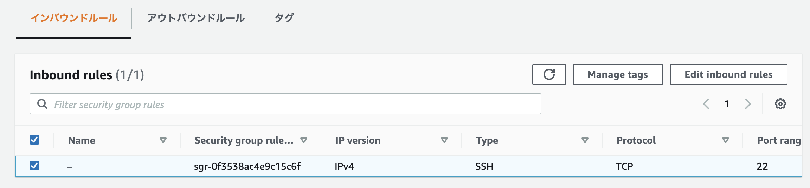Open the アウトバウンドルール tab

(196, 18)
